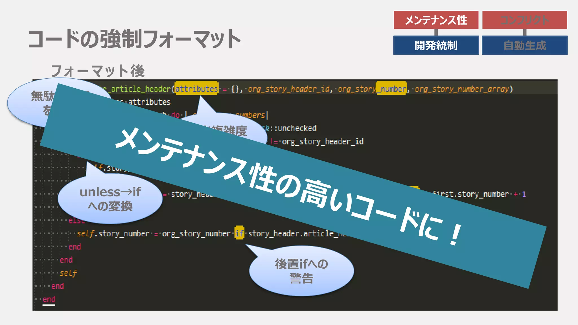Click the highlighted postfix if keyword
The width and height of the screenshot is (578, 325).
239,233
